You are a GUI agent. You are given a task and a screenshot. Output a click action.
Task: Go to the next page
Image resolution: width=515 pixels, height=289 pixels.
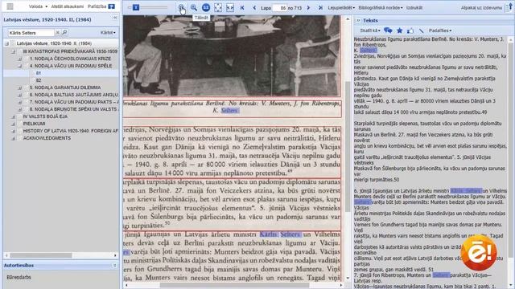pyautogui.click(x=308, y=7)
